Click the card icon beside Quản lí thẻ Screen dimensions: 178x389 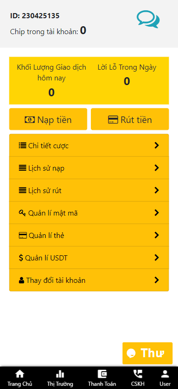click(23, 235)
